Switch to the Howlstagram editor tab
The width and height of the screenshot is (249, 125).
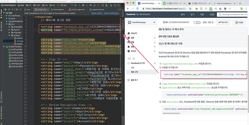pyautogui.click(x=58, y=10)
